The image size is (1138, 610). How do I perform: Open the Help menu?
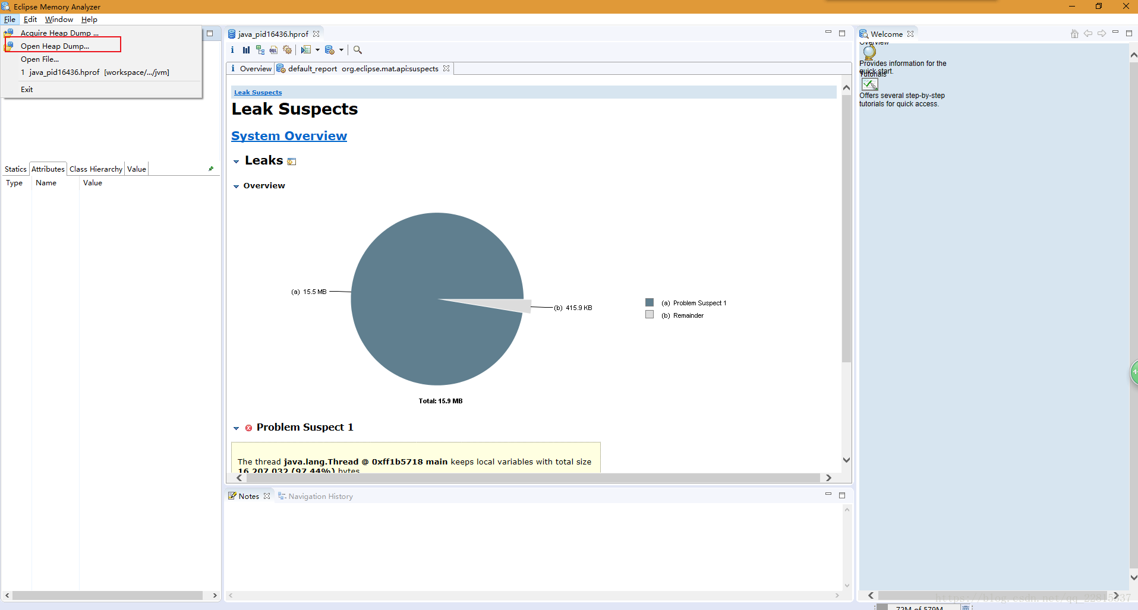[x=89, y=20]
